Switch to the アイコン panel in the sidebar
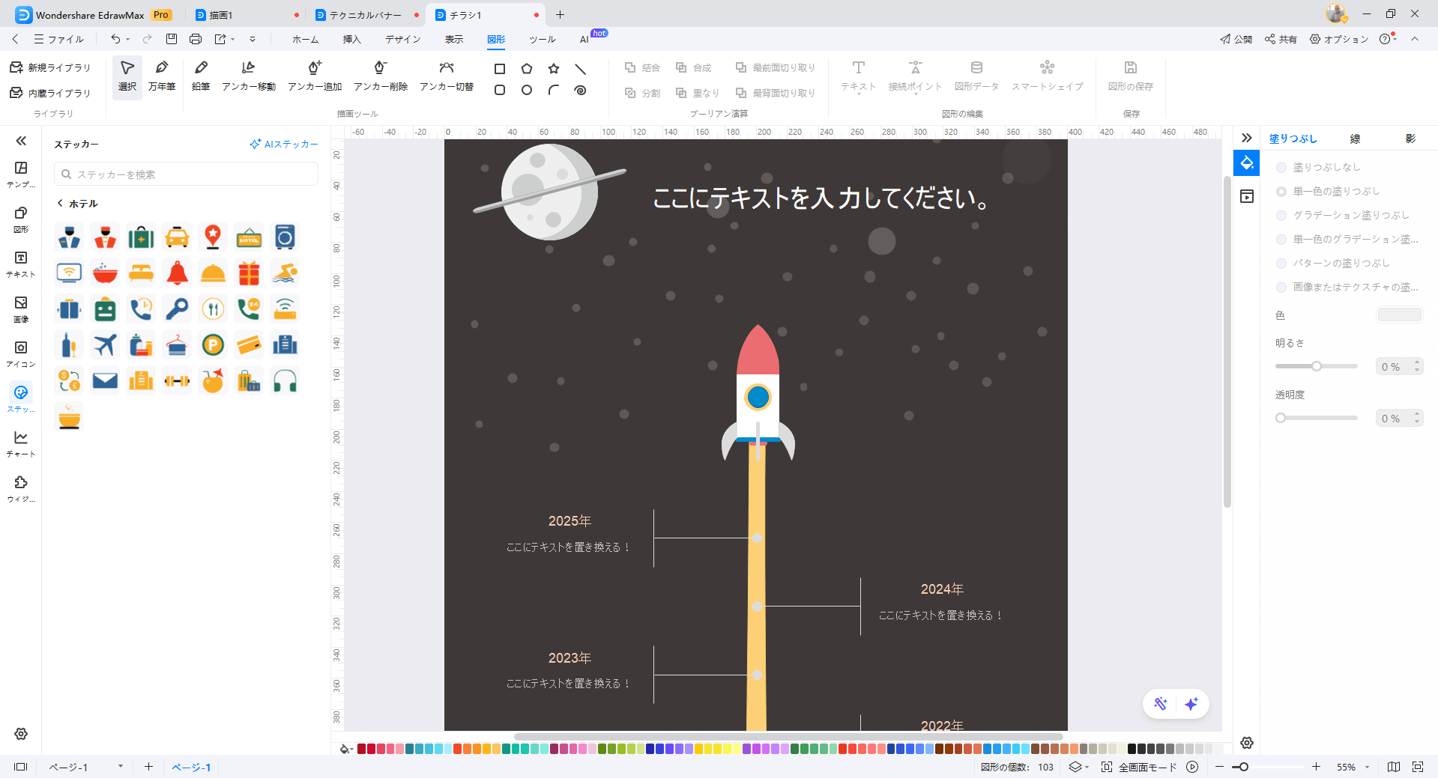The width and height of the screenshot is (1438, 778). [20, 352]
